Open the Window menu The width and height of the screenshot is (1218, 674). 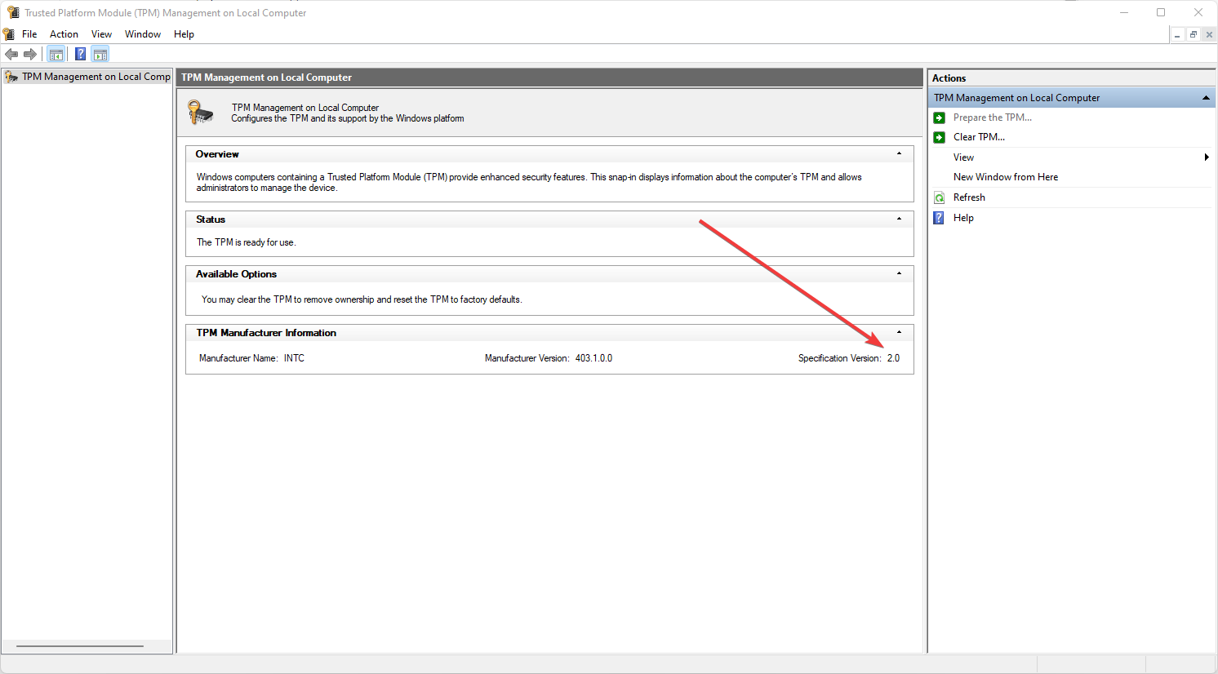(x=143, y=34)
